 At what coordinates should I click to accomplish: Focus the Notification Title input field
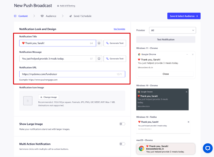(58, 43)
